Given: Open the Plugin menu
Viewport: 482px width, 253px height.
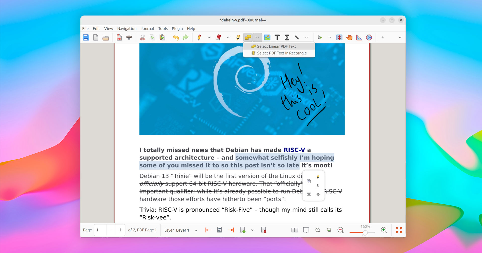Looking at the screenshot, I should pos(177,29).
